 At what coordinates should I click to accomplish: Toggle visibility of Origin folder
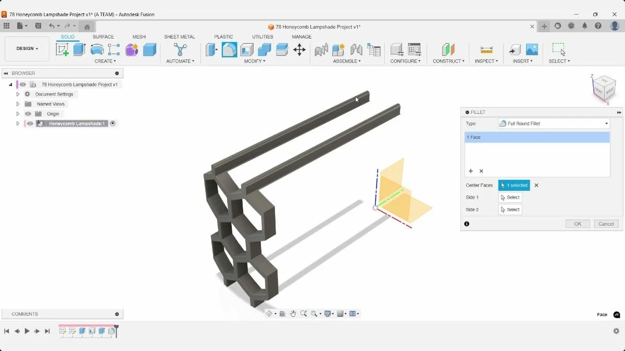click(x=28, y=114)
